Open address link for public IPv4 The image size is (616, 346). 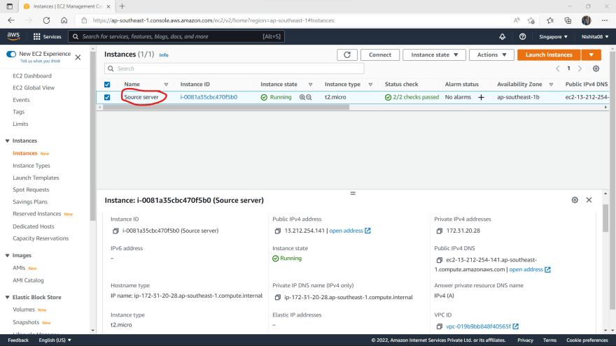[x=349, y=231]
